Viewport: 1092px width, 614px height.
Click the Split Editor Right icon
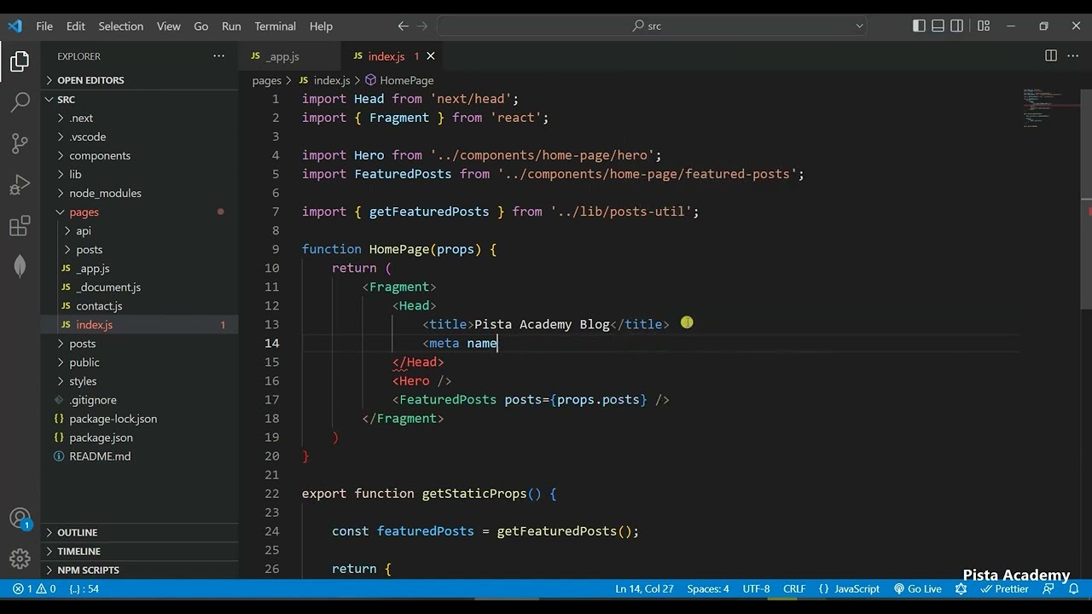[1051, 55]
